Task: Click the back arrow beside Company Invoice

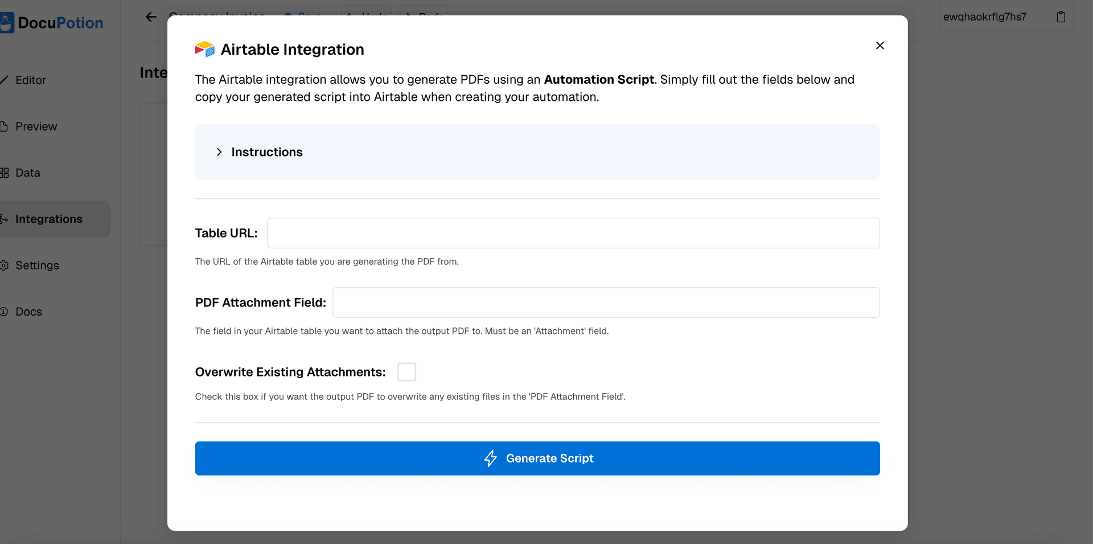Action: pos(150,17)
